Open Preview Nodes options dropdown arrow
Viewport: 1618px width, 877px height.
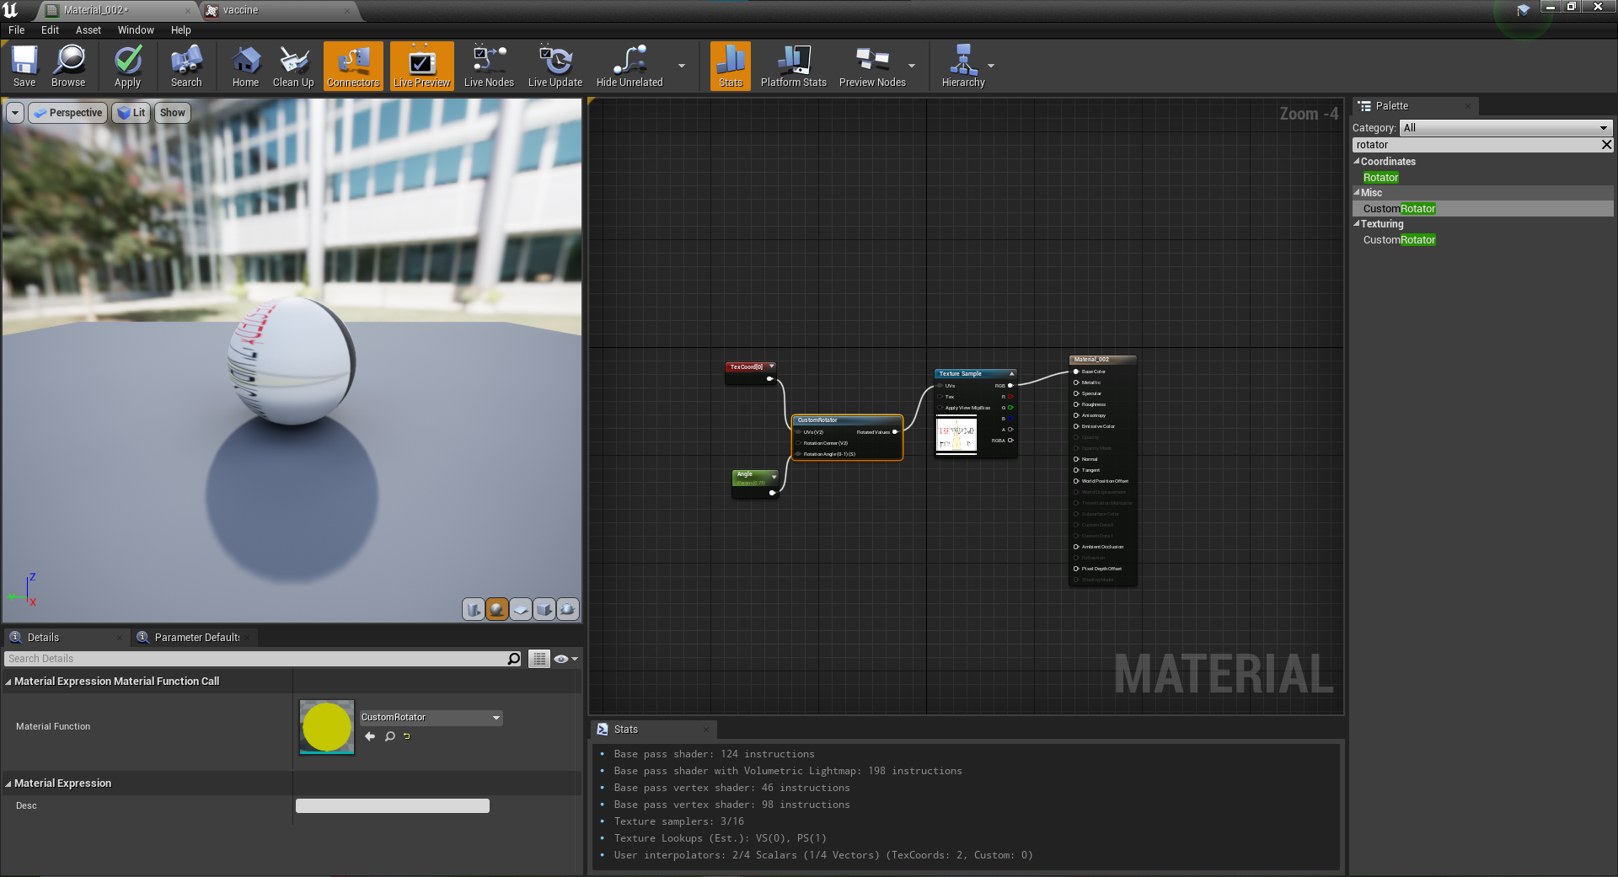[x=912, y=66]
